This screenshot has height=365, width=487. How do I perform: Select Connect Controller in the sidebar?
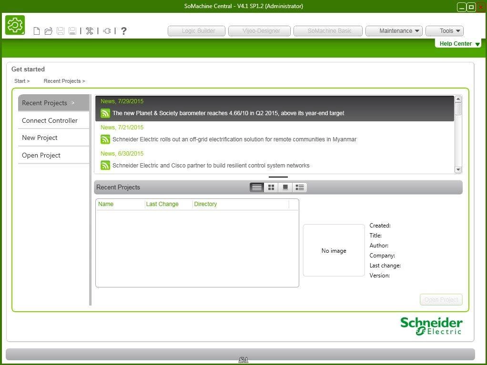point(53,120)
